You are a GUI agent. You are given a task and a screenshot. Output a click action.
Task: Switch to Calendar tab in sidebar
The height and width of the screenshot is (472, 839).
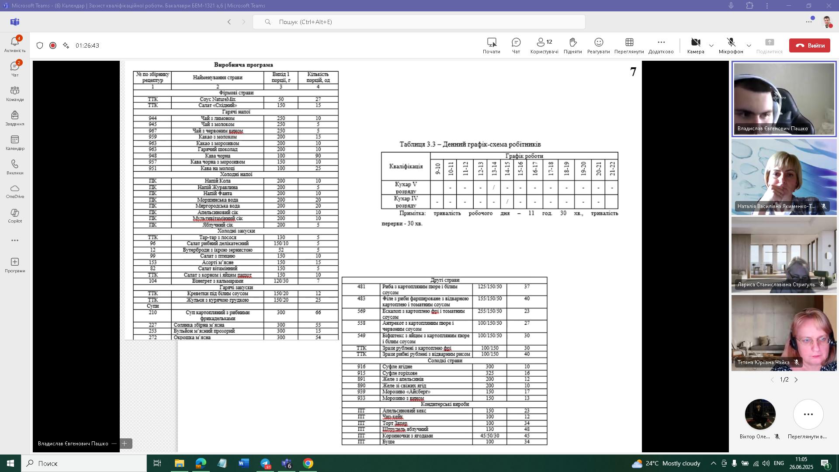[15, 142]
